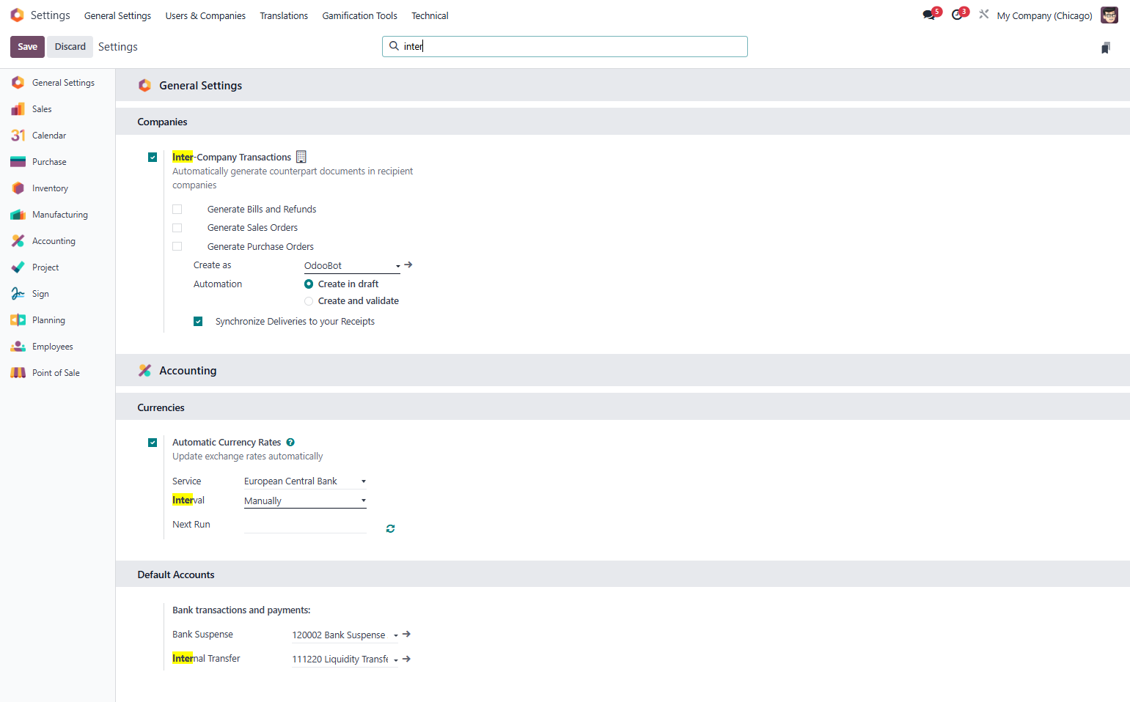Select the Calendar sidebar icon
1130x702 pixels.
click(18, 136)
